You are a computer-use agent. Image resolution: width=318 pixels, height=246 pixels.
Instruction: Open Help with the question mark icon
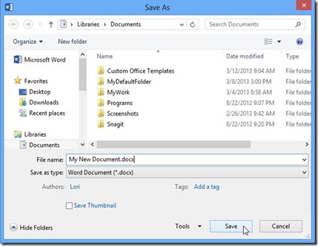click(299, 41)
